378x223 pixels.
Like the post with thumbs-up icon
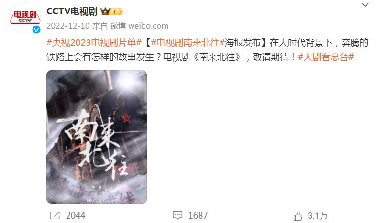[x=298, y=216]
